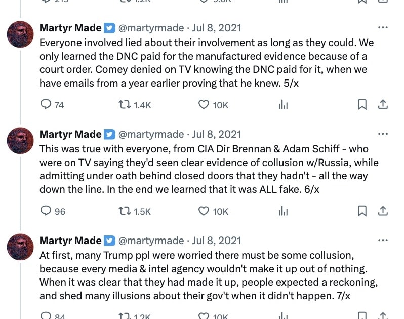Image resolution: width=404 pixels, height=319 pixels.
Task: Click the avatar beside the 6/x tweet
Action: coord(20,140)
